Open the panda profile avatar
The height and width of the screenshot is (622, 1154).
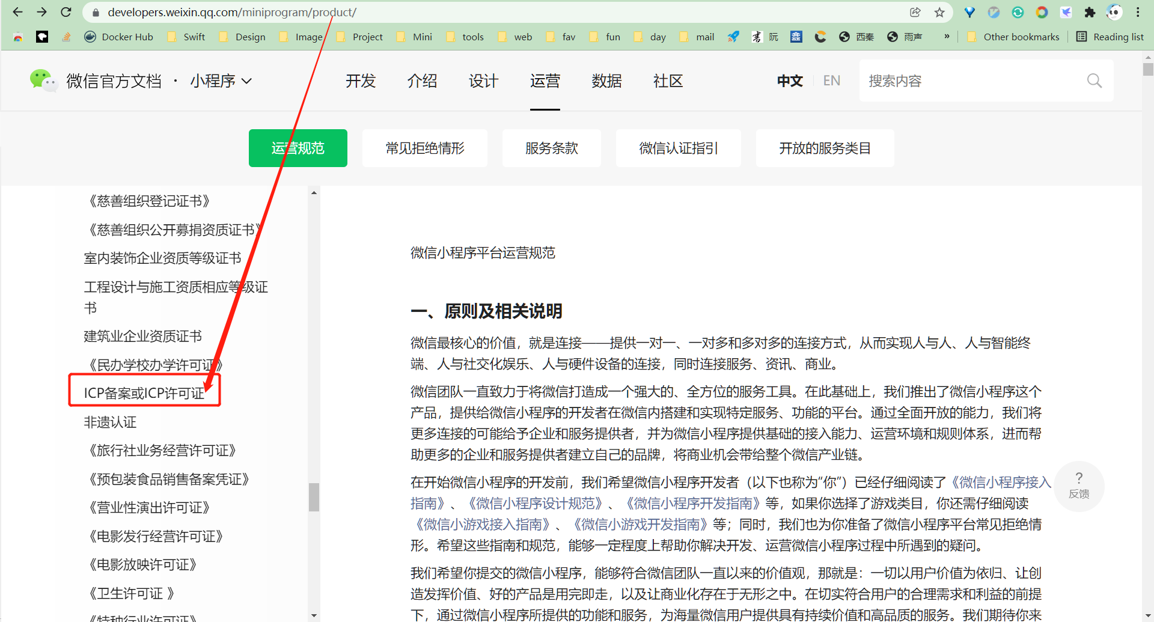[1114, 12]
